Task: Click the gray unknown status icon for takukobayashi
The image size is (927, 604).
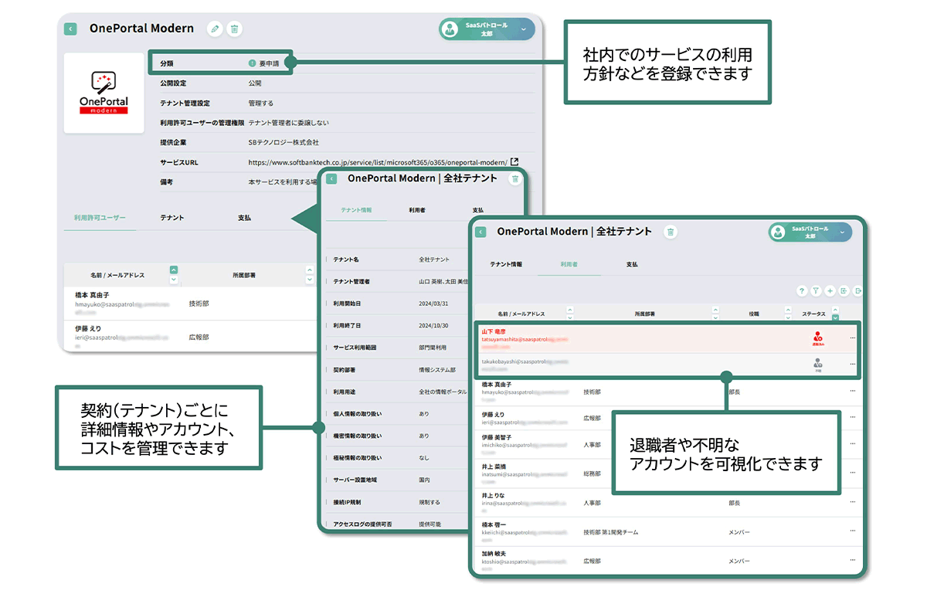Action: (818, 365)
